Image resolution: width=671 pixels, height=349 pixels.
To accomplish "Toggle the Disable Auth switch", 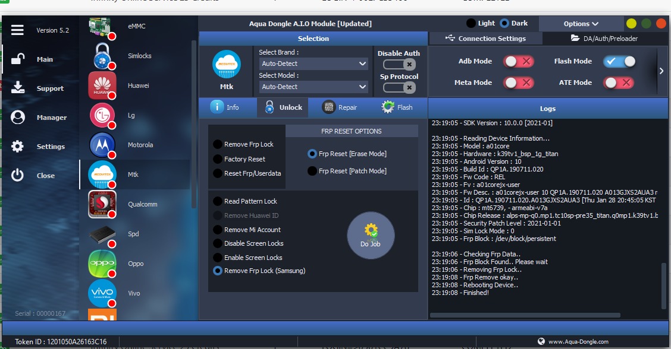I will tap(399, 65).
